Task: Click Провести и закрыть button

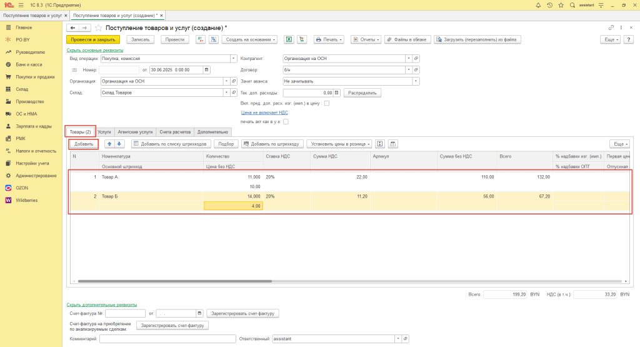Action: (93, 39)
